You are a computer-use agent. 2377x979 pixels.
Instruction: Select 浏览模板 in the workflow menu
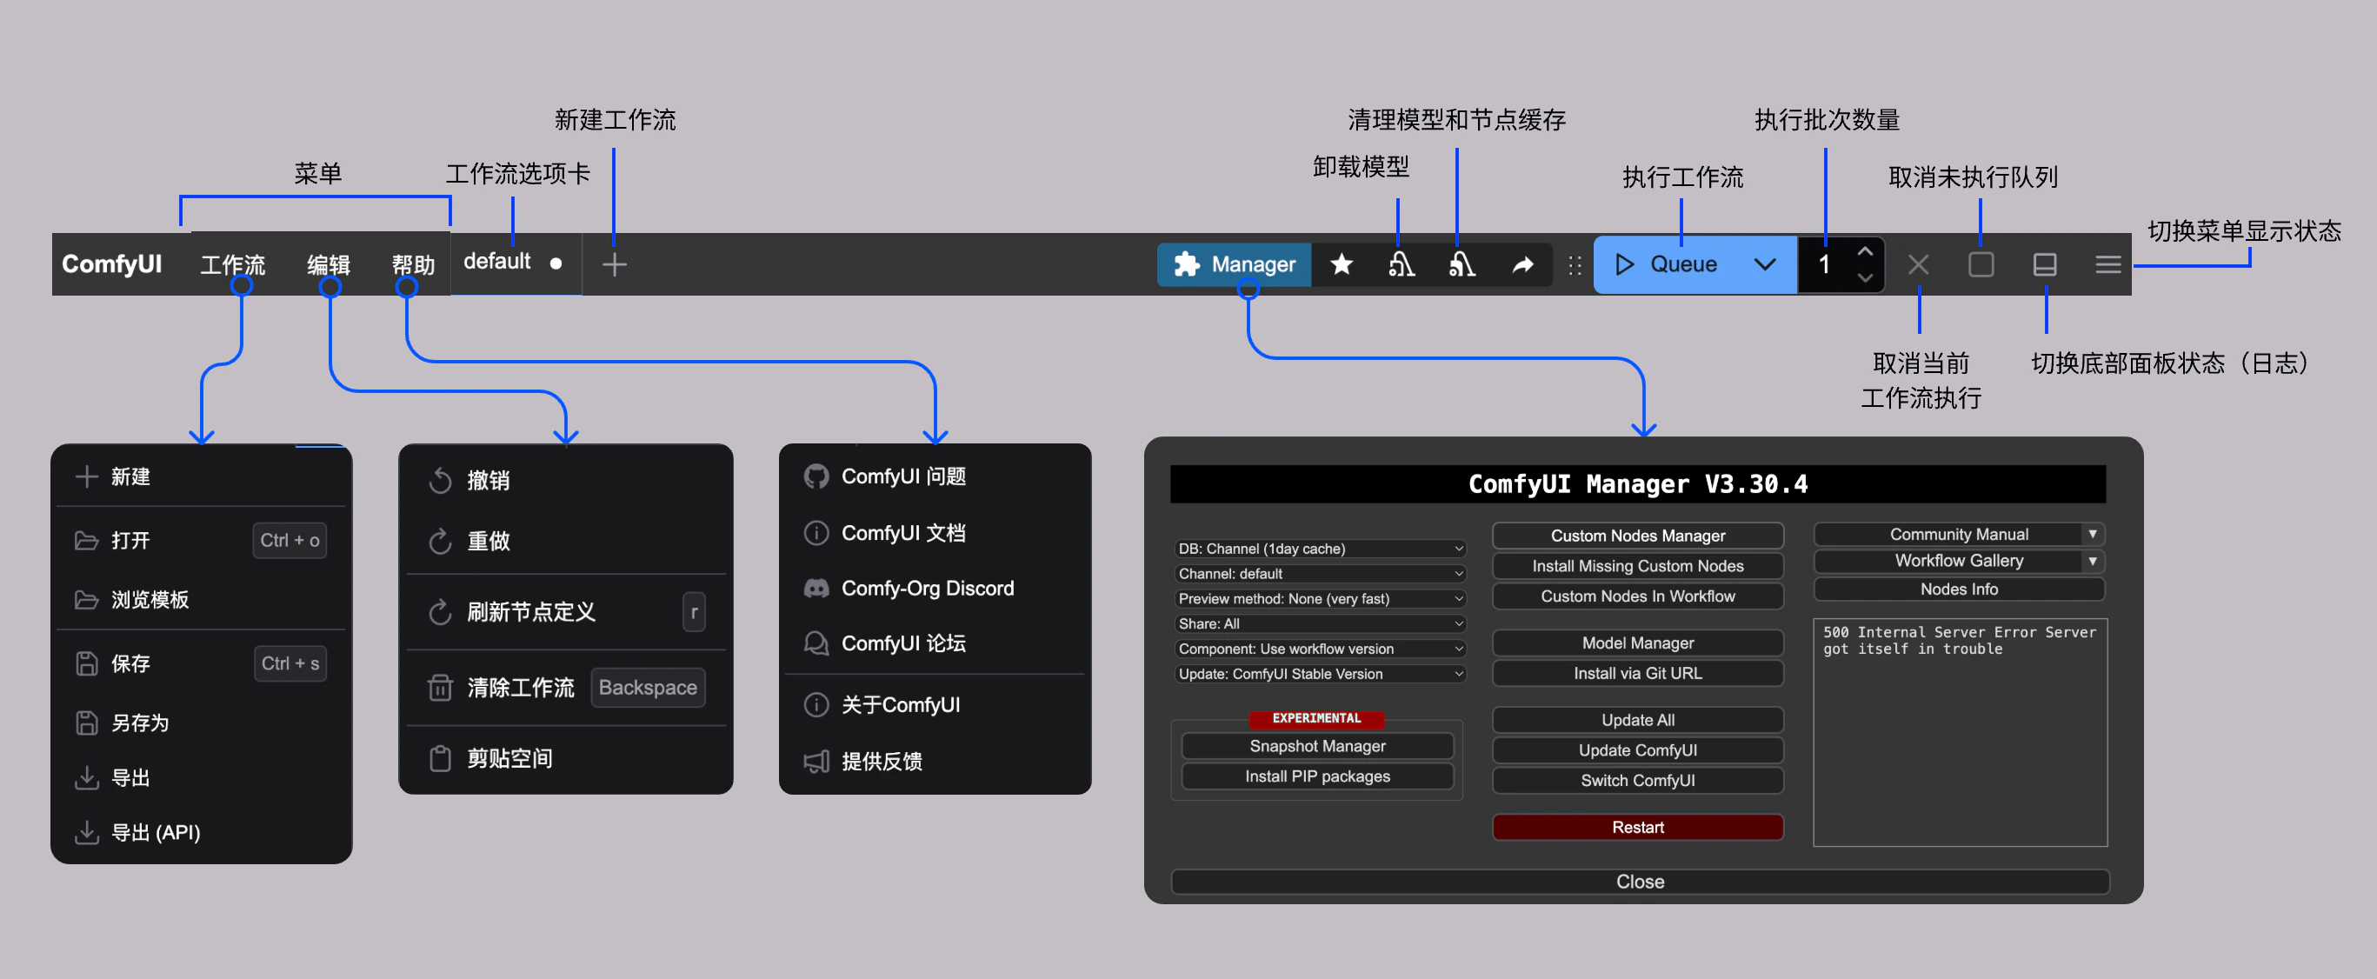coord(150,600)
